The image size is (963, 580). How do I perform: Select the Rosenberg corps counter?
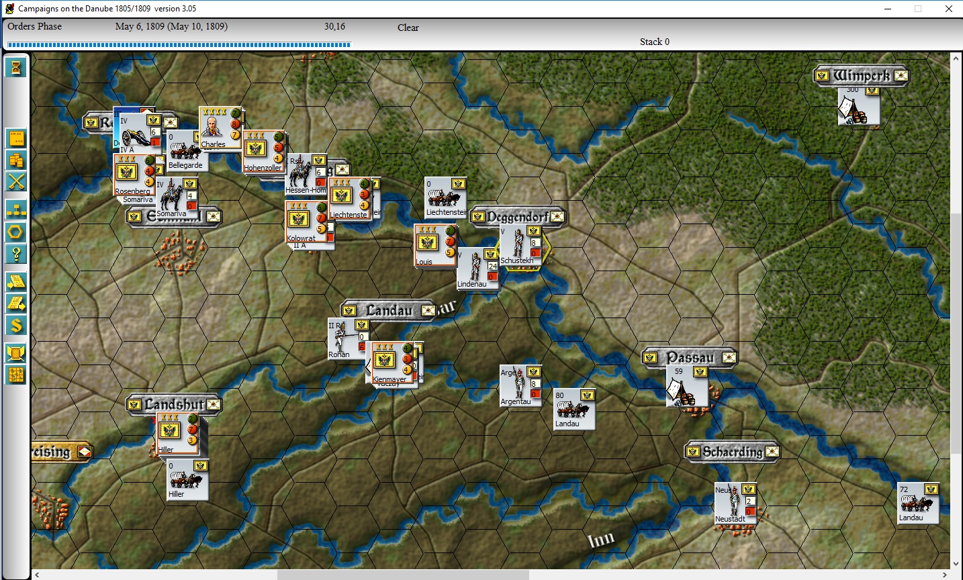(134, 175)
